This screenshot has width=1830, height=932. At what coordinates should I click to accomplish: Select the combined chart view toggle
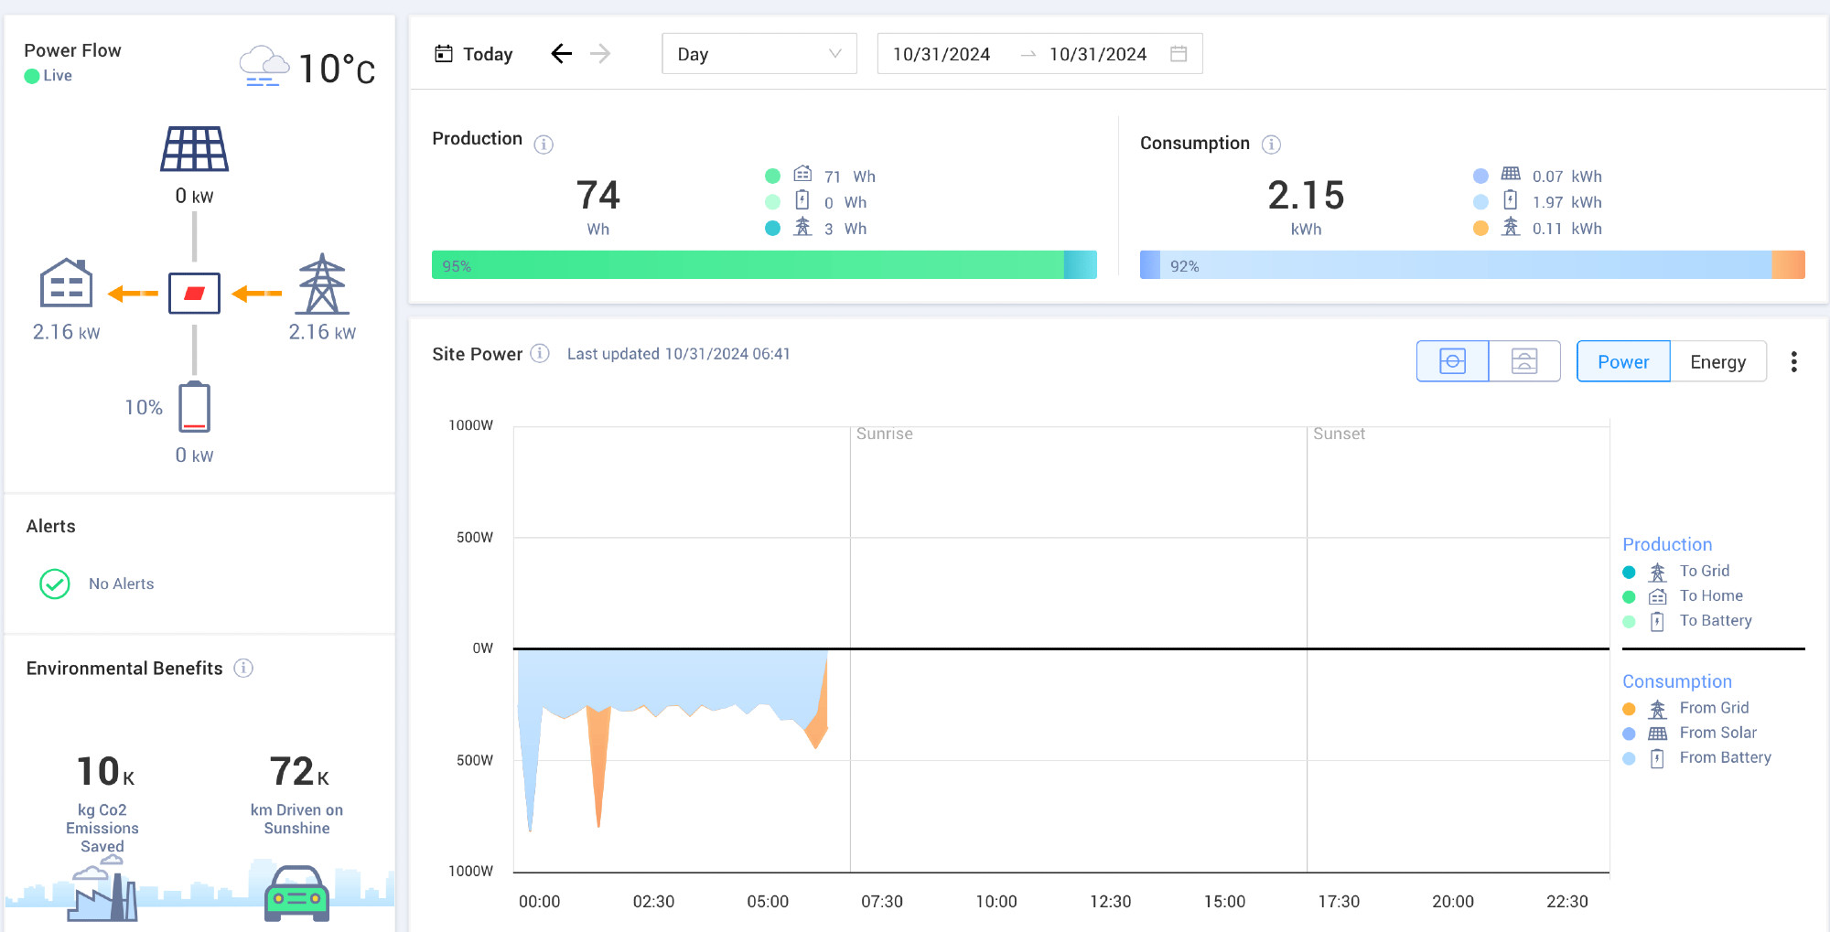(x=1452, y=361)
